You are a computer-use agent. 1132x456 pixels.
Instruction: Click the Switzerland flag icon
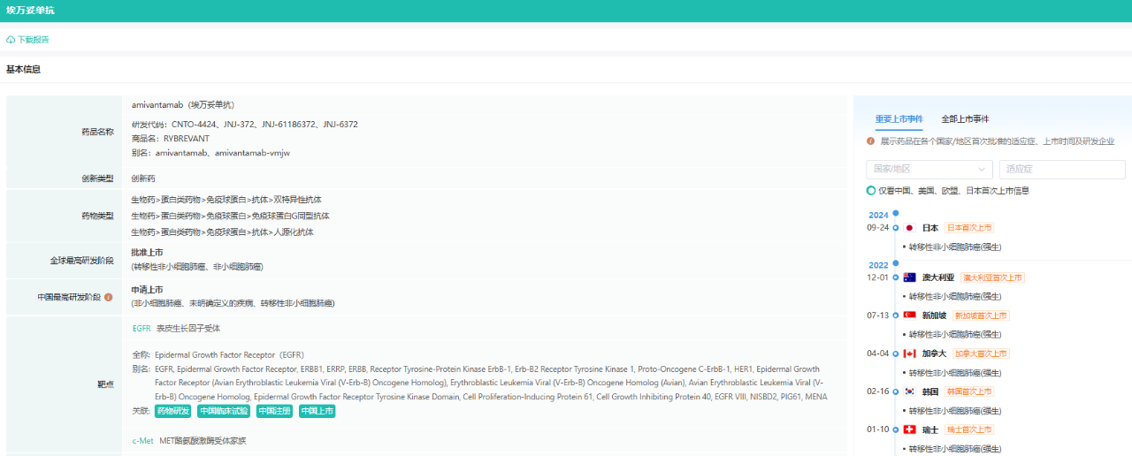909,429
